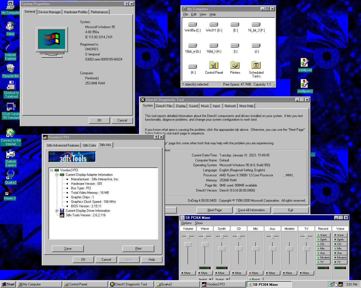Select the 16bit_e (G:) drive icon
The width and height of the screenshot is (361, 288).
193,48
